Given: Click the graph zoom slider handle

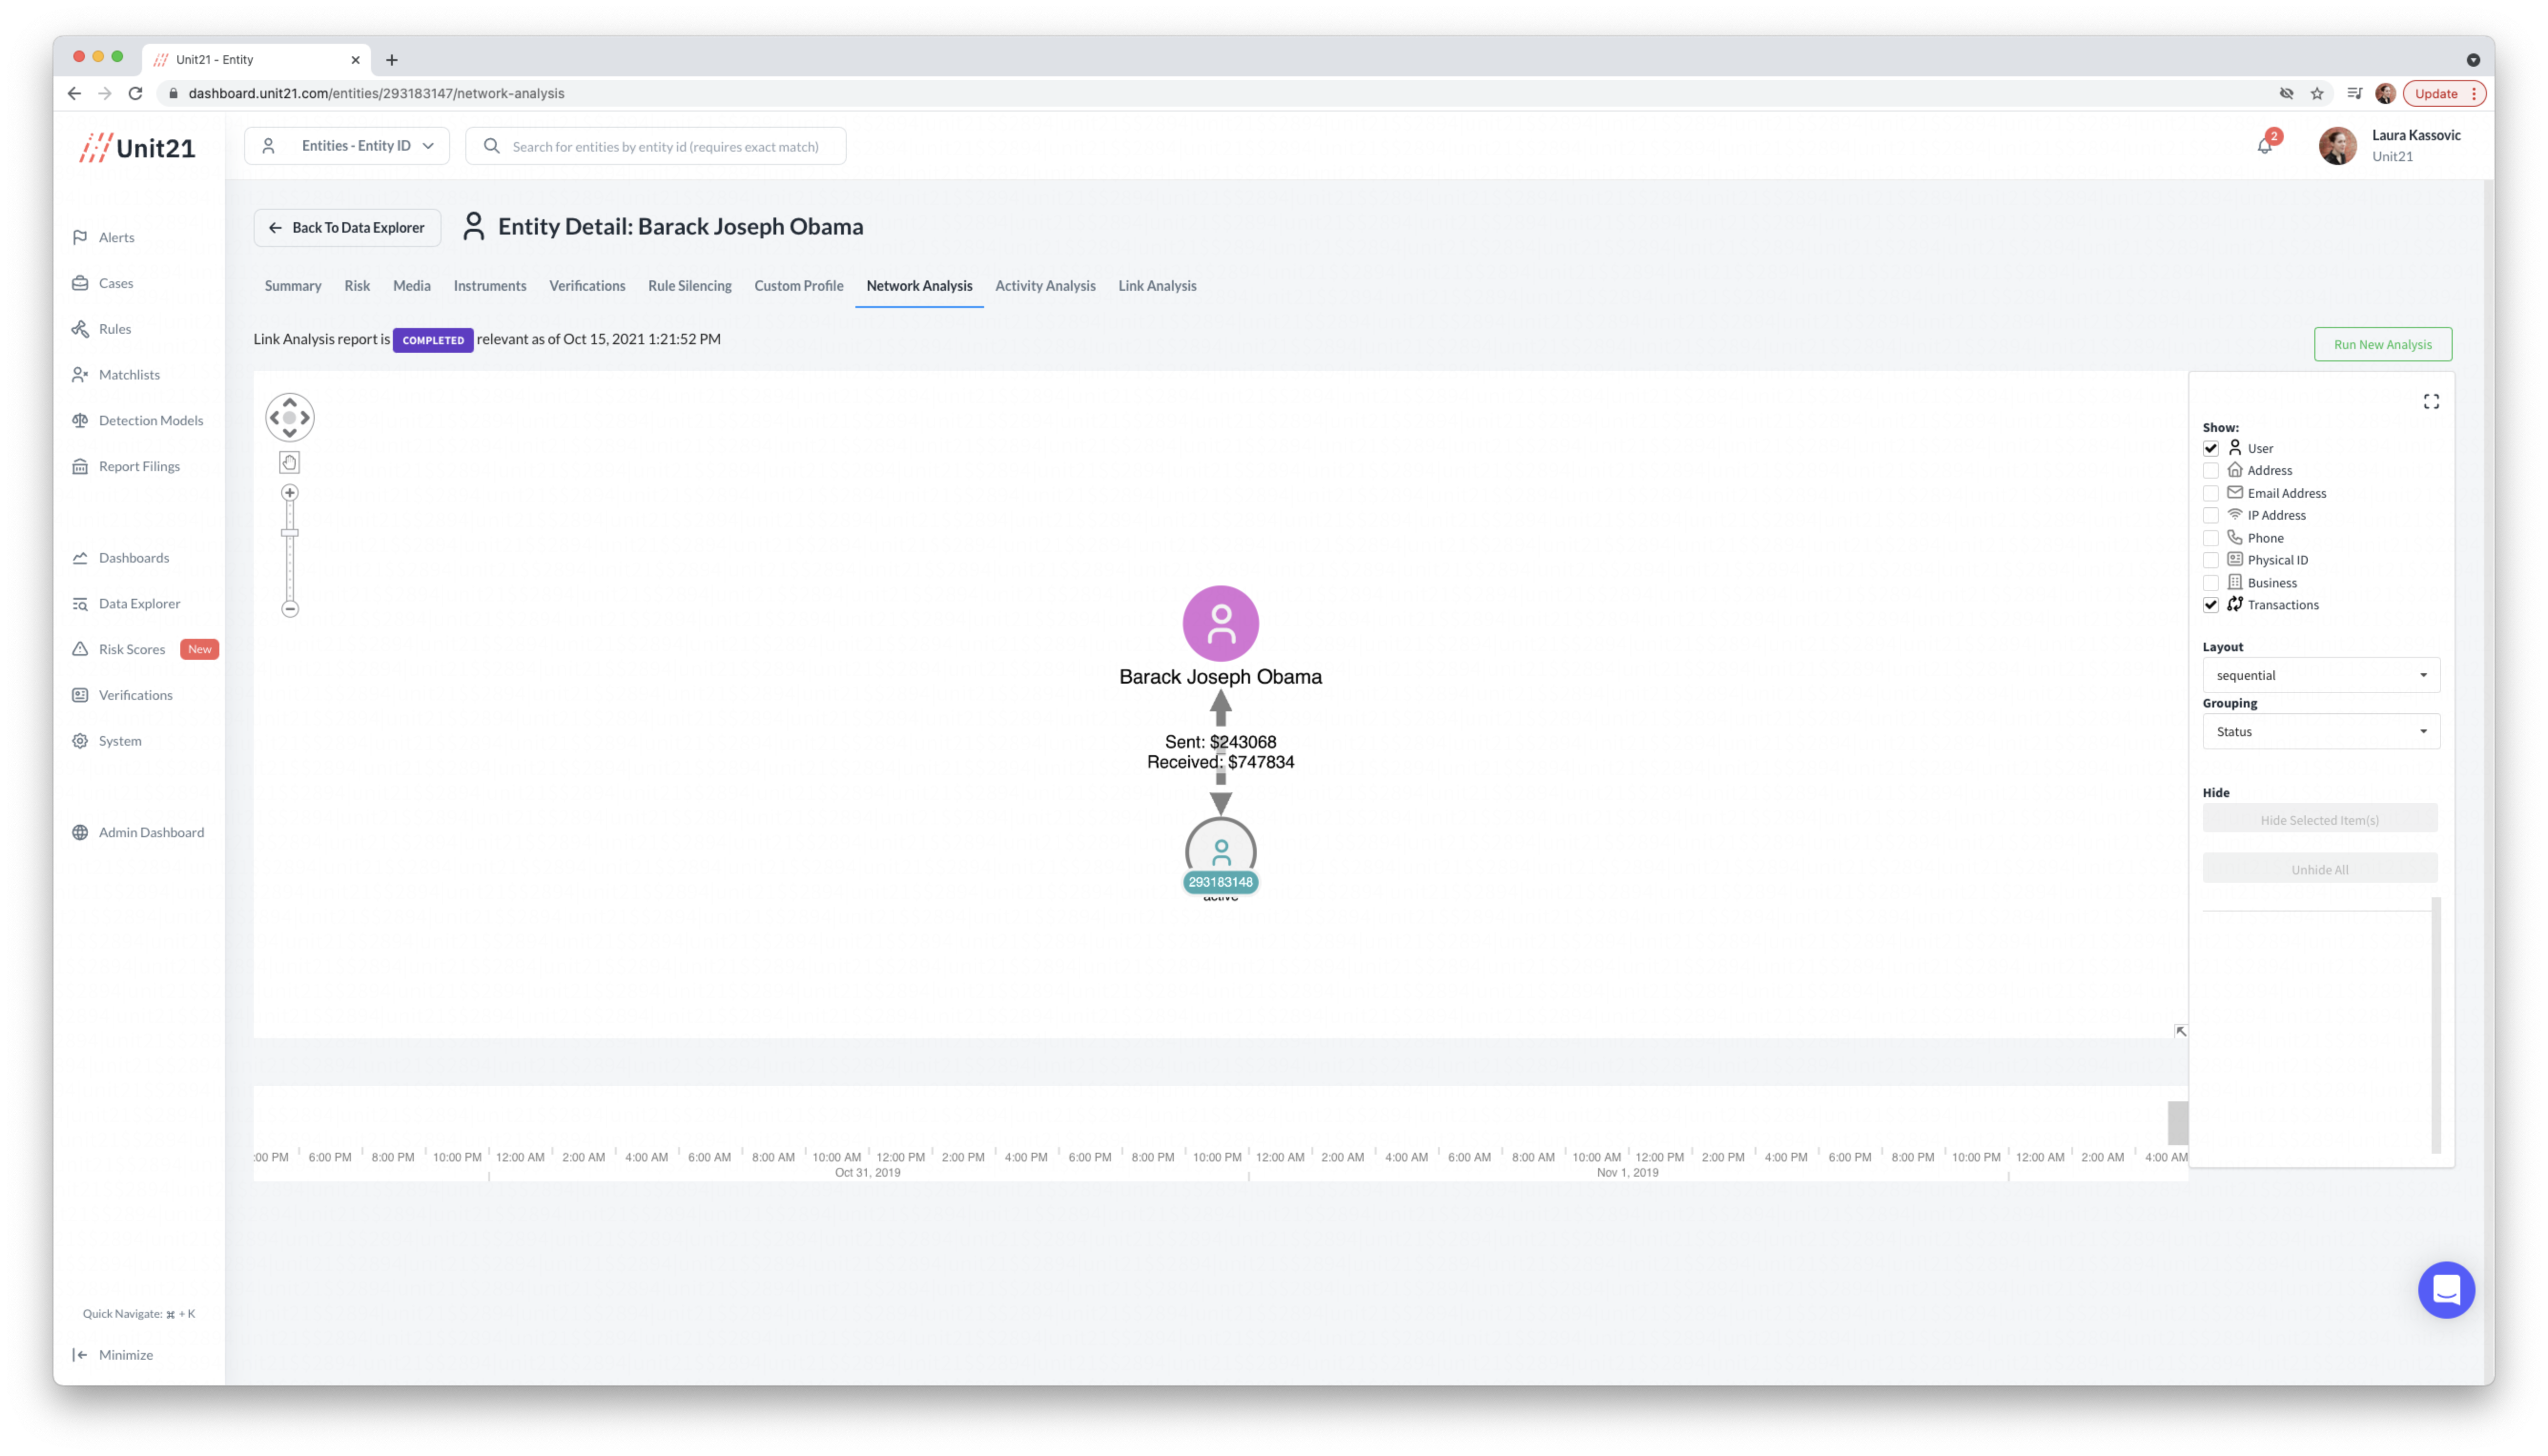Looking at the screenshot, I should click(290, 533).
